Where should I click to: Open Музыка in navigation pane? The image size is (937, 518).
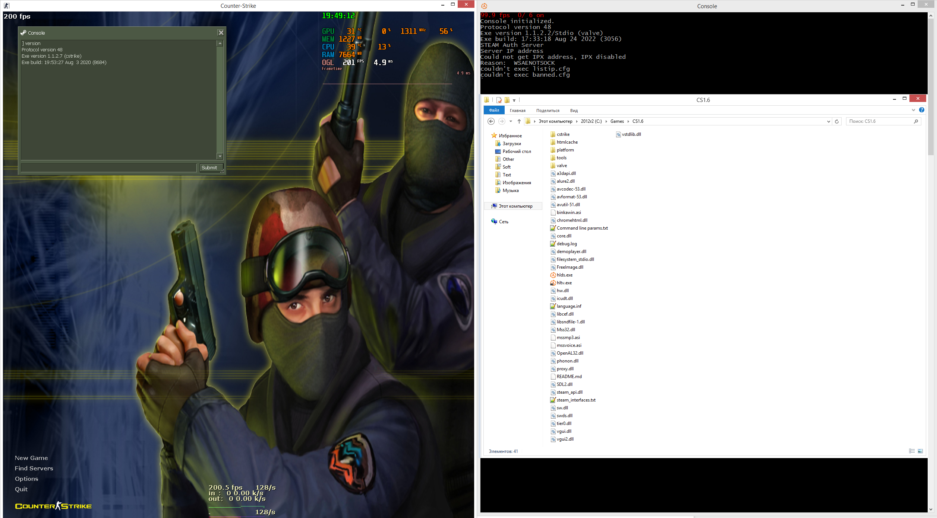click(510, 191)
